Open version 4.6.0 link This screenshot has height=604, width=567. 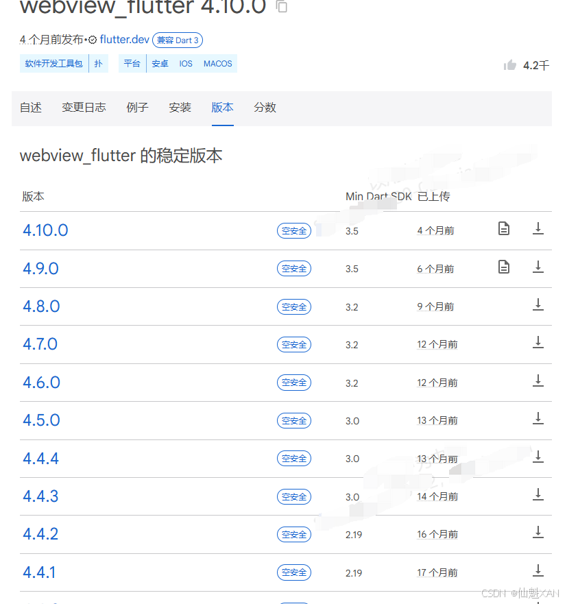(41, 383)
